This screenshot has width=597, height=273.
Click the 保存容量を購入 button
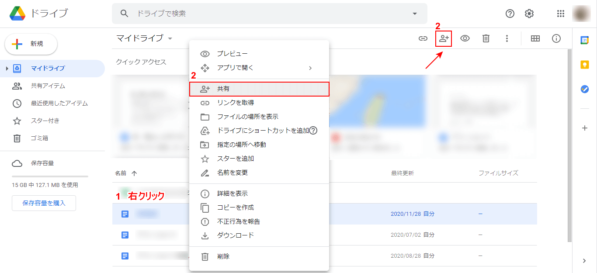pyautogui.click(x=44, y=203)
